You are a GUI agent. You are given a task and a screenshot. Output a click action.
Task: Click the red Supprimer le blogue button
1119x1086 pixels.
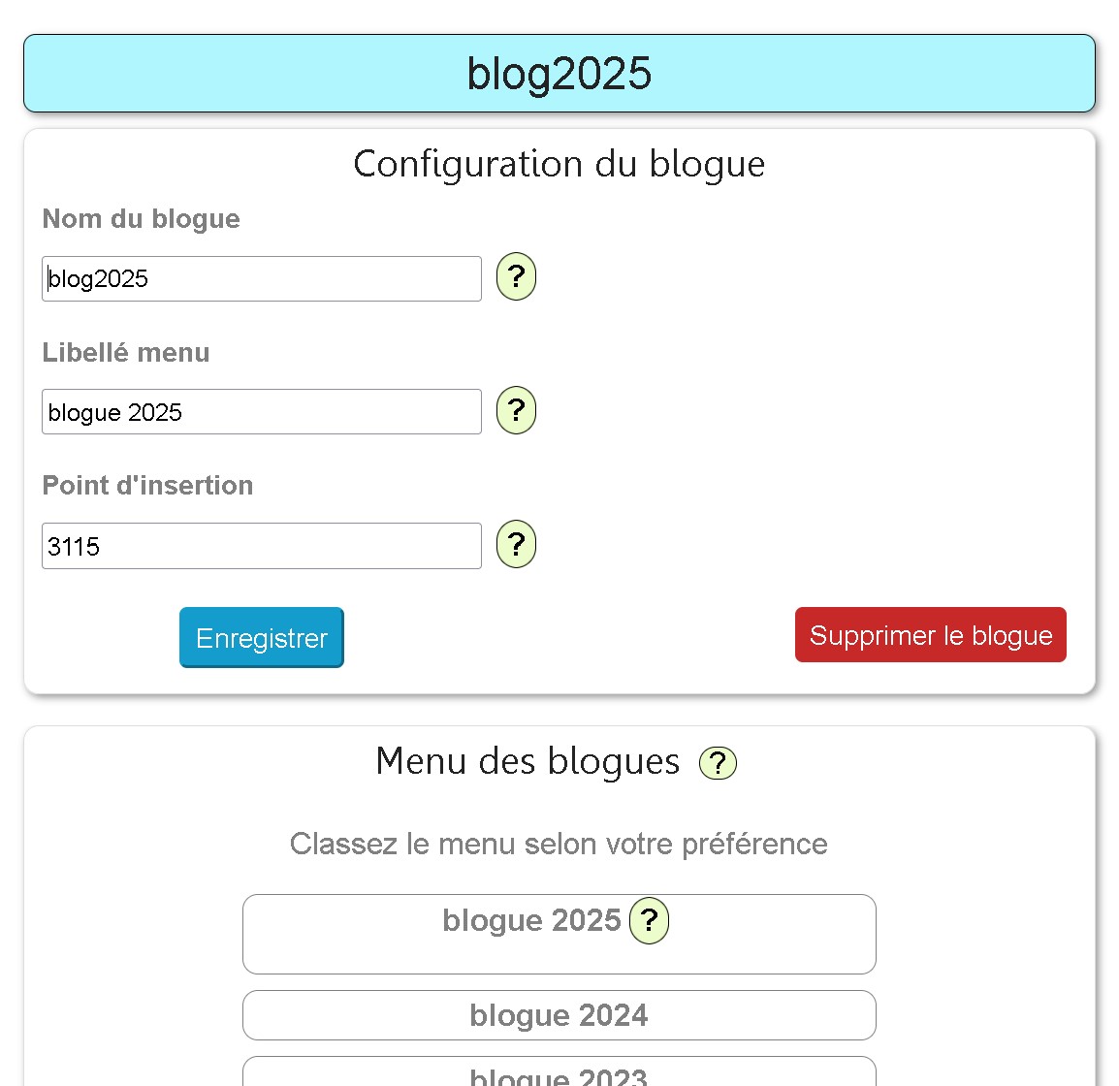click(x=930, y=635)
